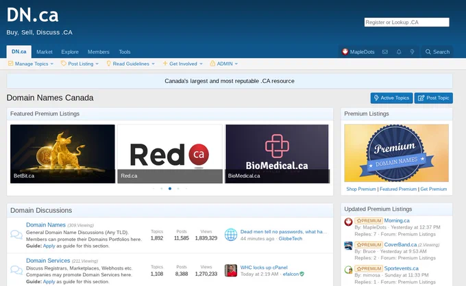Select the DN.ca tab
466x286 pixels.
click(x=19, y=51)
